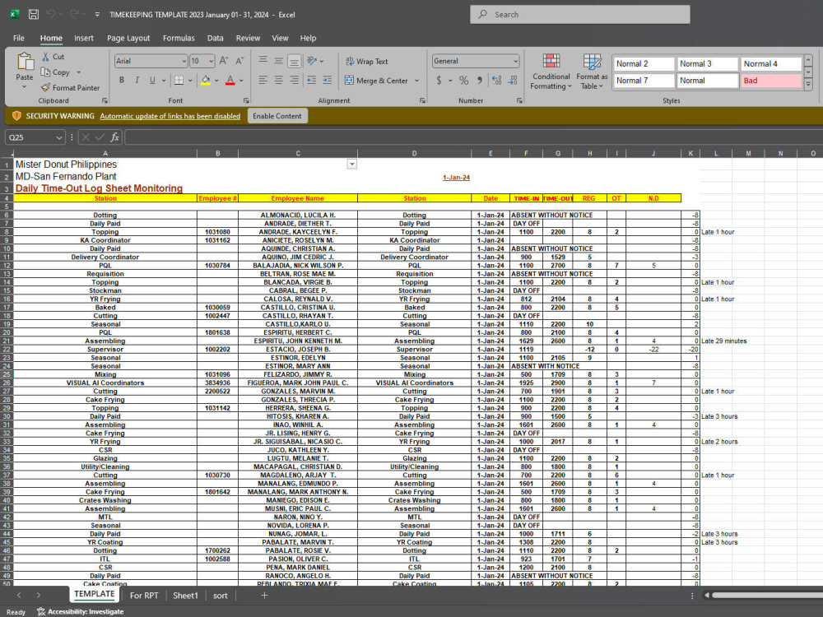The width and height of the screenshot is (823, 617).
Task: Click the 1-Jan-24 date cell in row 2
Action: [456, 178]
